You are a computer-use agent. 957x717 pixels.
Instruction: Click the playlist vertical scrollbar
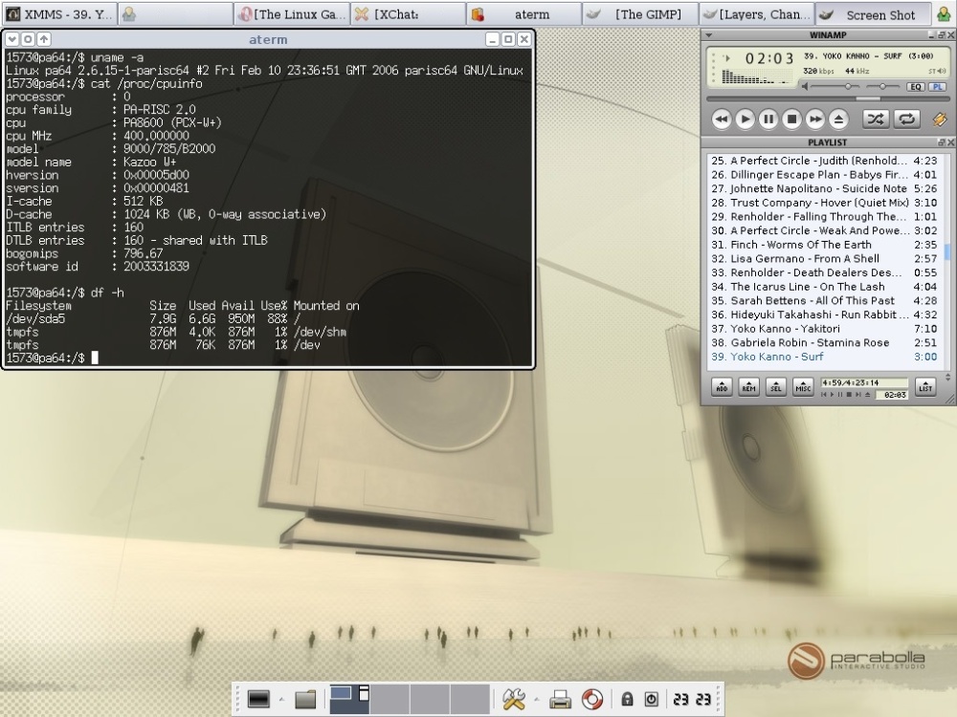click(947, 261)
